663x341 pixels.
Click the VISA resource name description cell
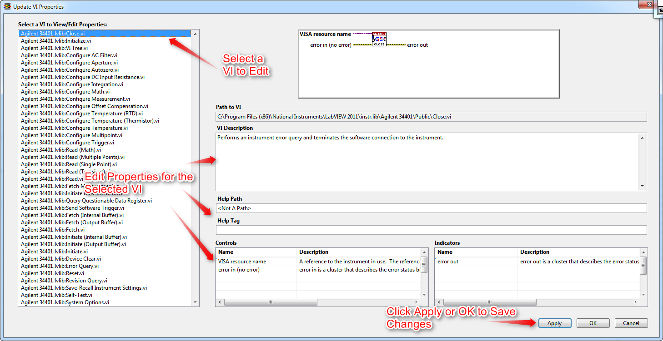tap(358, 262)
